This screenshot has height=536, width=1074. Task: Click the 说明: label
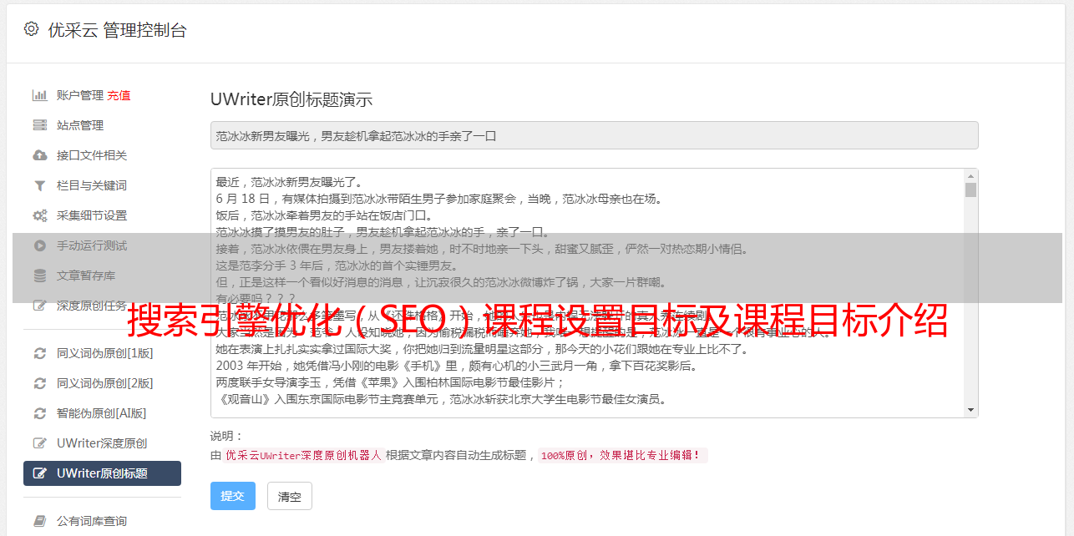[226, 436]
